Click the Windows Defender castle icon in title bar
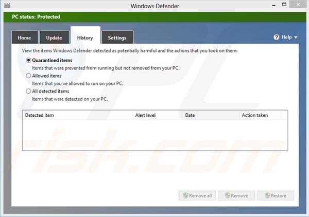Image resolution: width=309 pixels, height=217 pixels. (x=7, y=6)
